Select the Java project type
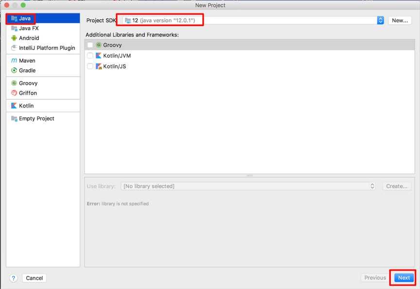 [43, 18]
